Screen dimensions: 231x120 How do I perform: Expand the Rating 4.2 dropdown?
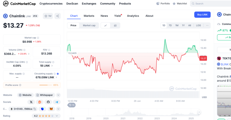[x=57, y=116]
